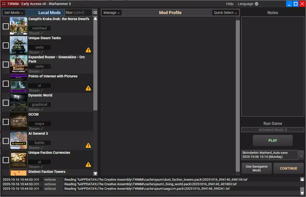306x197 pixels.
Task: Tick the GCCM mod checkbox
Action: [x=6, y=122]
